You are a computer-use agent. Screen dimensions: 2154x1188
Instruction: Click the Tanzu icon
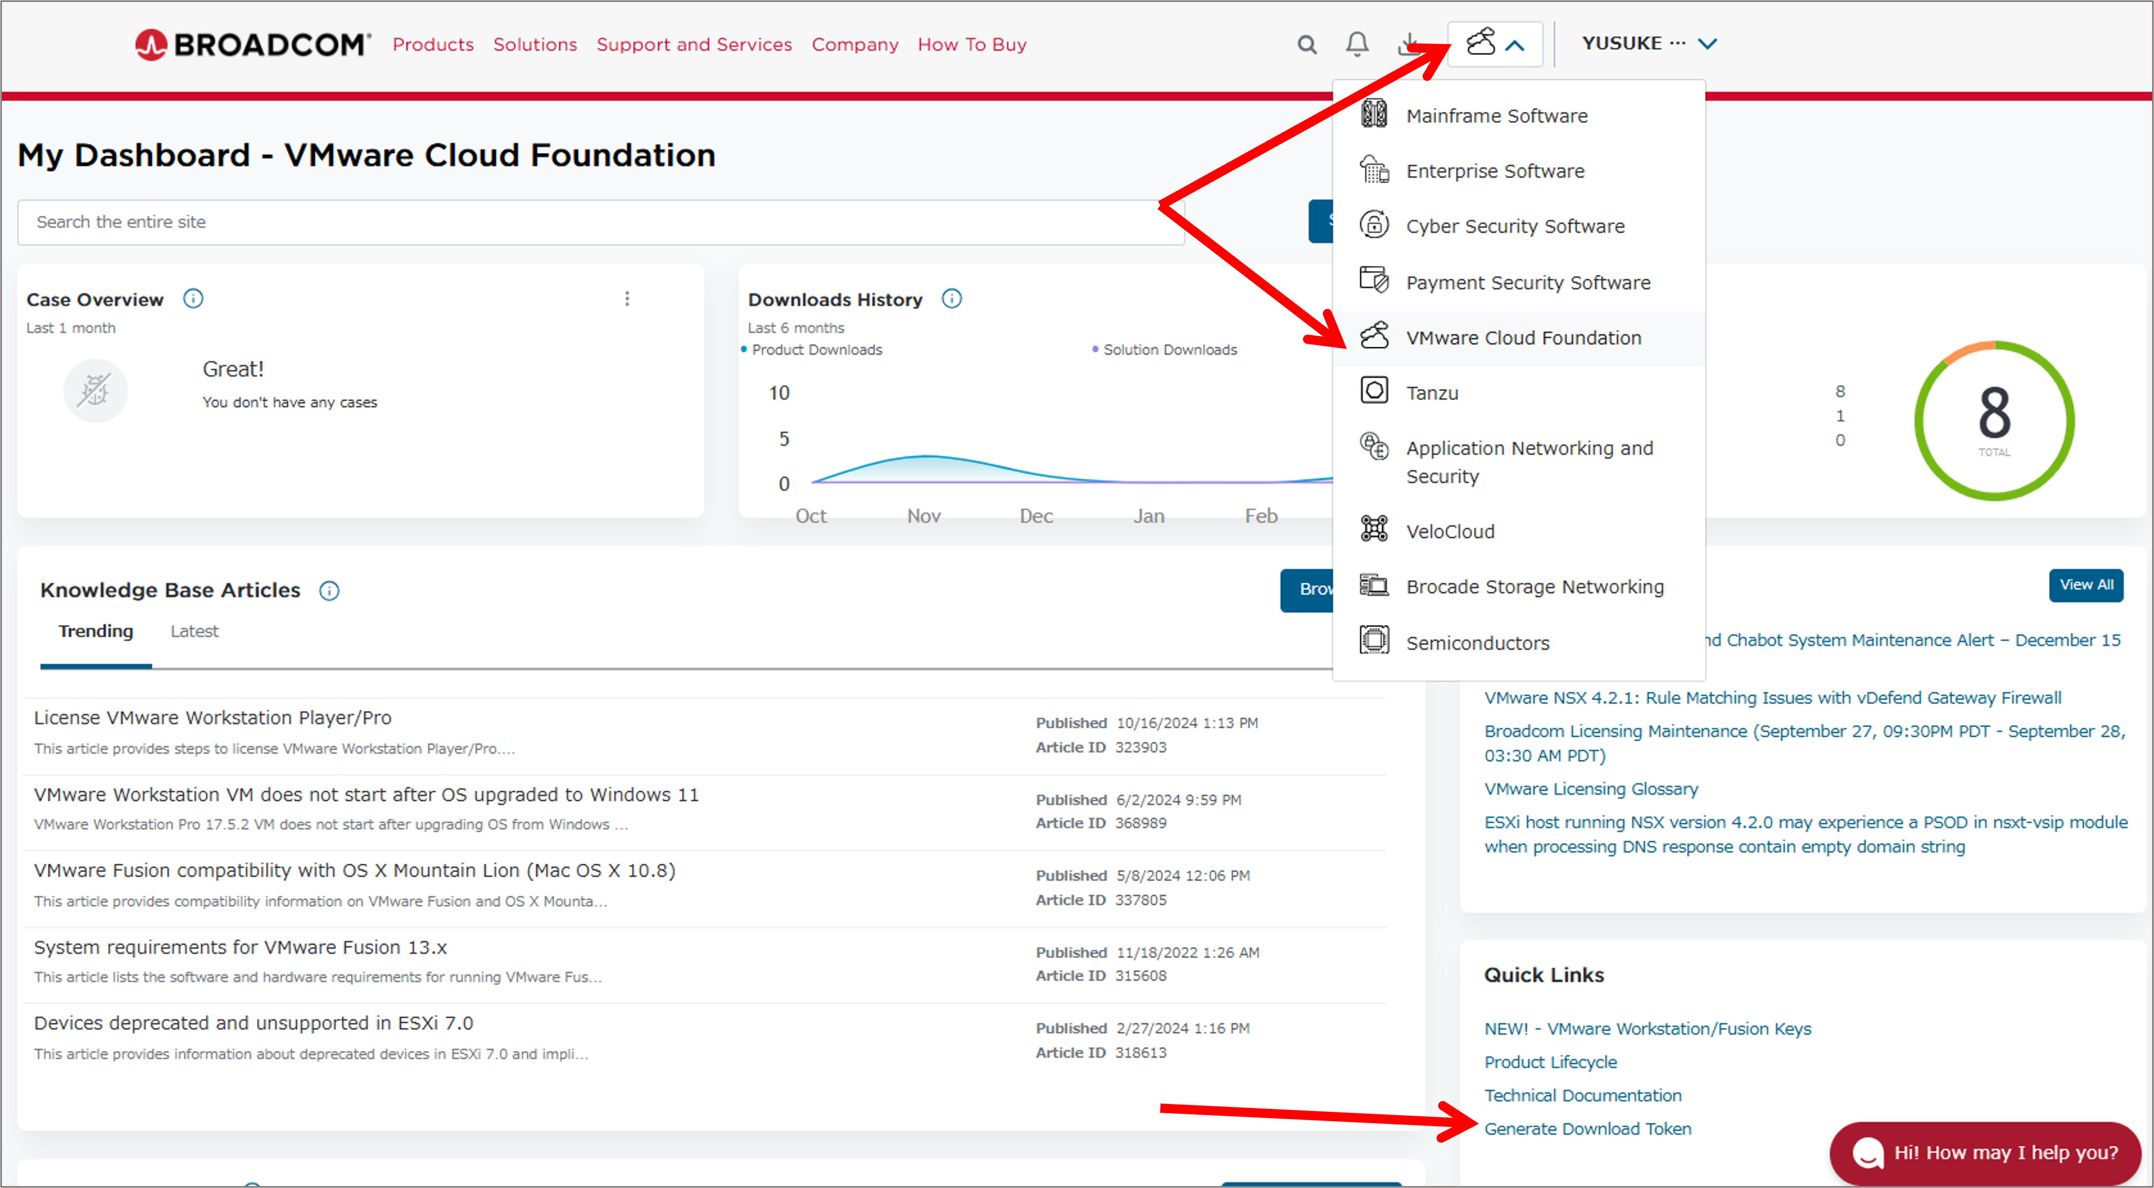pyautogui.click(x=1374, y=391)
